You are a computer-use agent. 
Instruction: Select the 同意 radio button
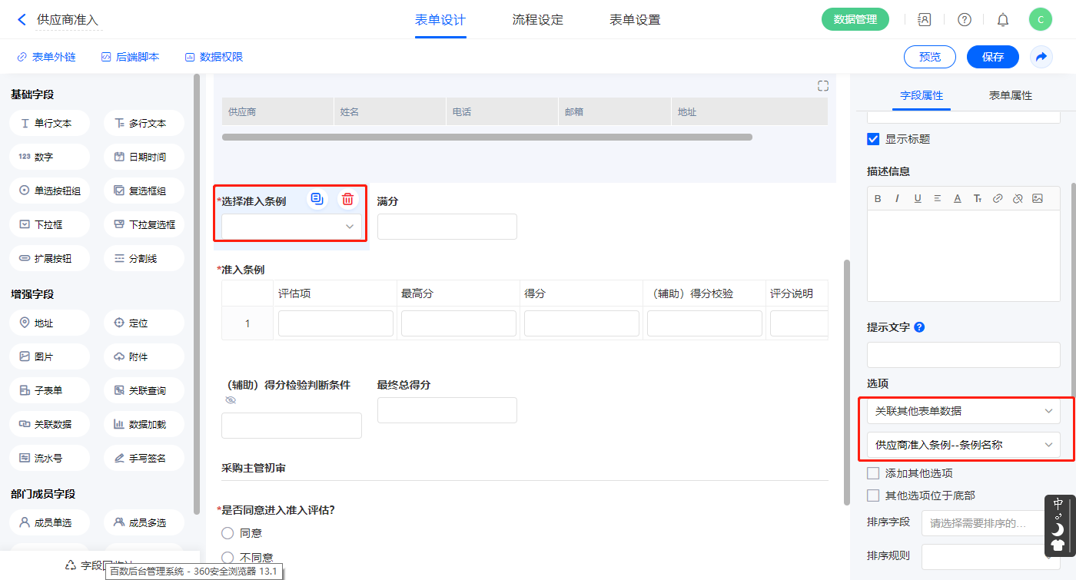click(227, 533)
